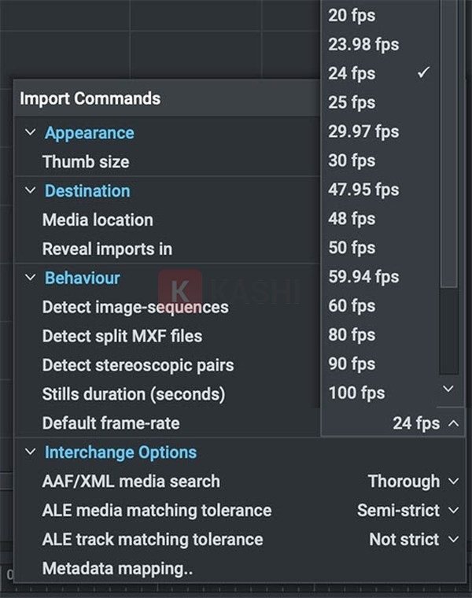Image resolution: width=472 pixels, height=598 pixels.
Task: Collapse the Behaviour section chevron
Action: click(31, 278)
